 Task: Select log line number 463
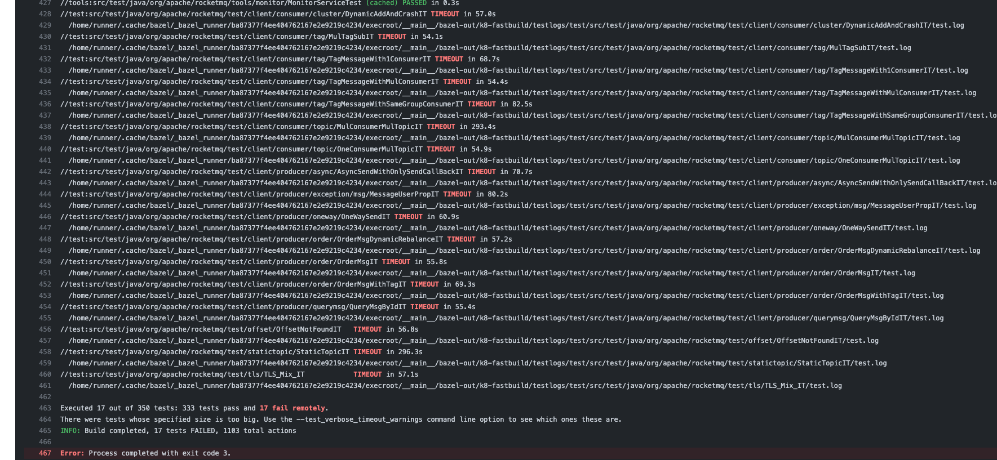(45, 408)
